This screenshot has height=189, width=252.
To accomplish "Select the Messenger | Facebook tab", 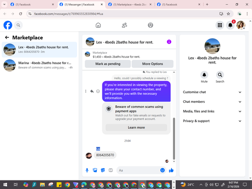I will (81, 5).
